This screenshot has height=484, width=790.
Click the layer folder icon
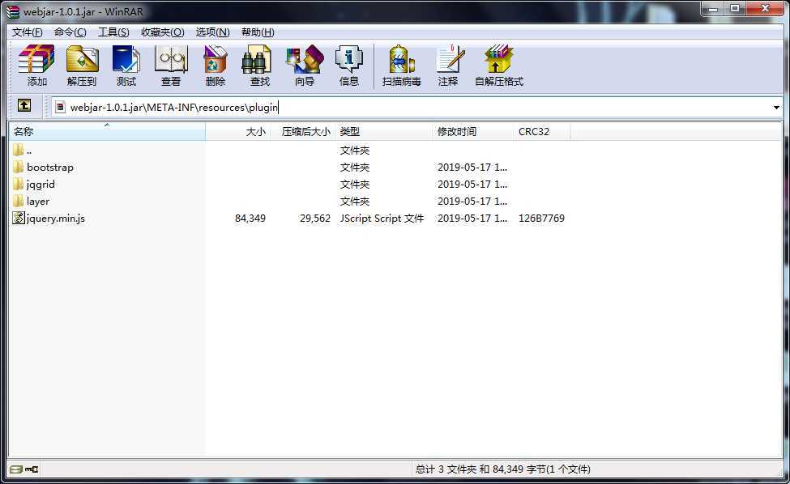click(x=19, y=202)
